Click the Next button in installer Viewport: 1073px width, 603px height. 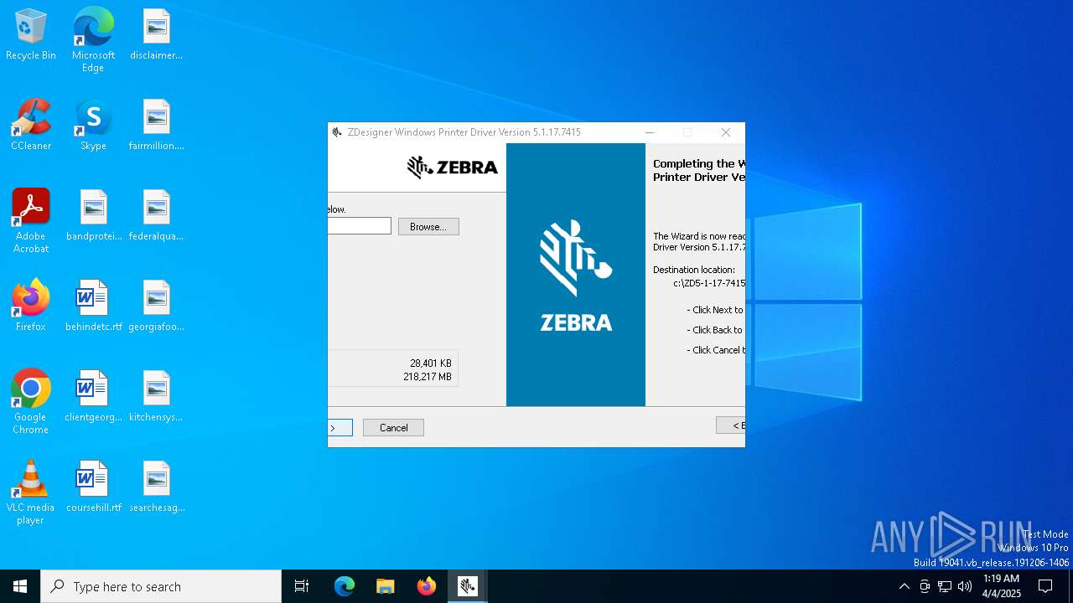[x=340, y=428]
